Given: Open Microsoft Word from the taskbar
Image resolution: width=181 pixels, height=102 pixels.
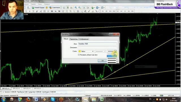Looking at the screenshot, I should point(36,99).
